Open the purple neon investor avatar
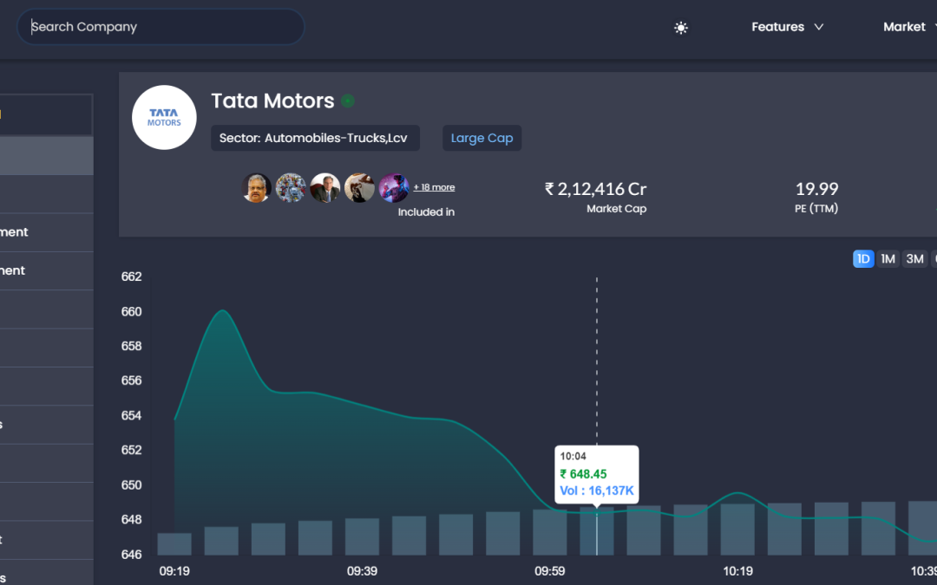This screenshot has height=585, width=937. 394,188
